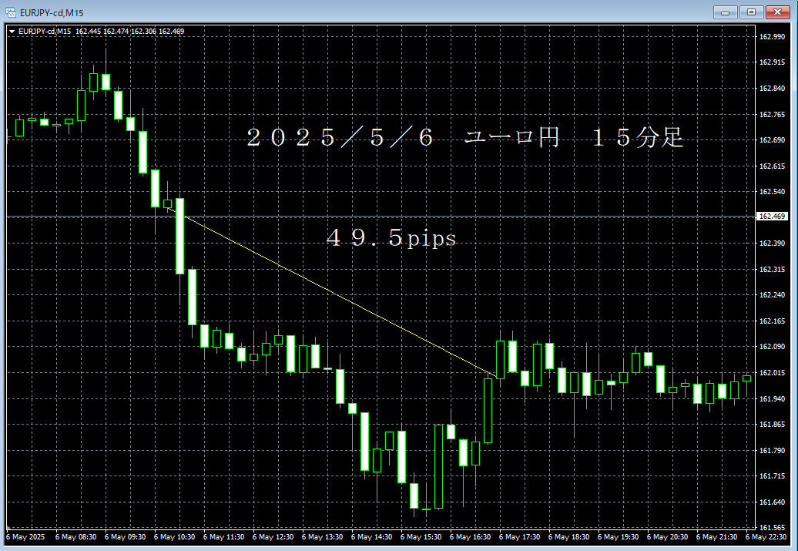Click the restore-down window button
Screen dimensions: 798x551
point(749,12)
